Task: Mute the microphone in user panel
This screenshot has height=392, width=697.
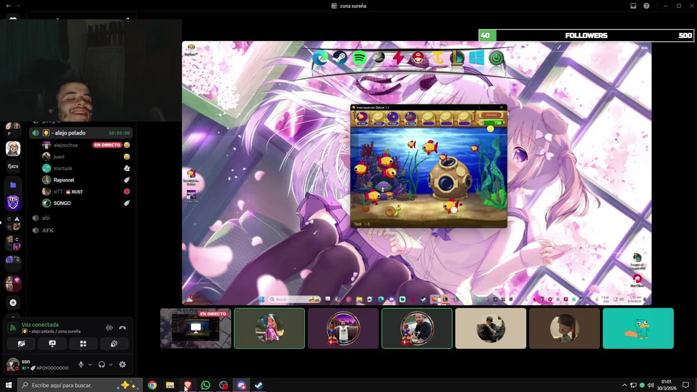Action: click(81, 365)
